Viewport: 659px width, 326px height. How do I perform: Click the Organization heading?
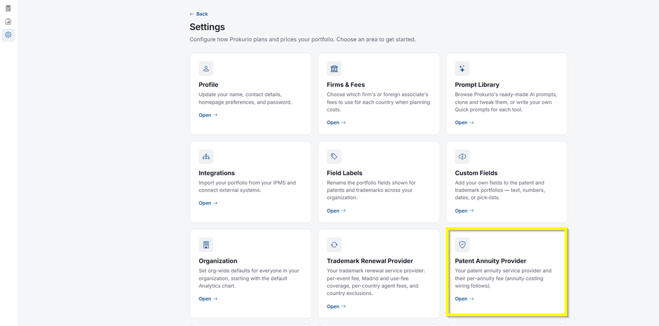218,261
